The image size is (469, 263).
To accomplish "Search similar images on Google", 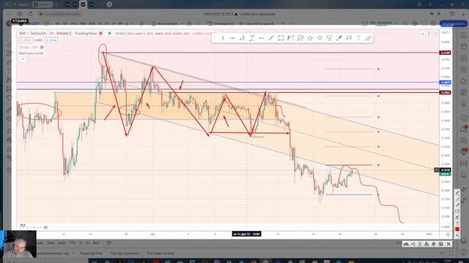I will (x=420, y=244).
